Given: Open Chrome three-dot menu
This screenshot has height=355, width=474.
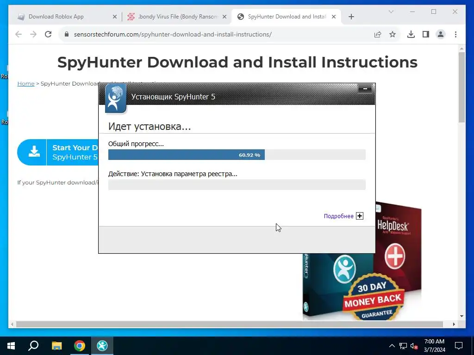Looking at the screenshot, I should tap(455, 34).
